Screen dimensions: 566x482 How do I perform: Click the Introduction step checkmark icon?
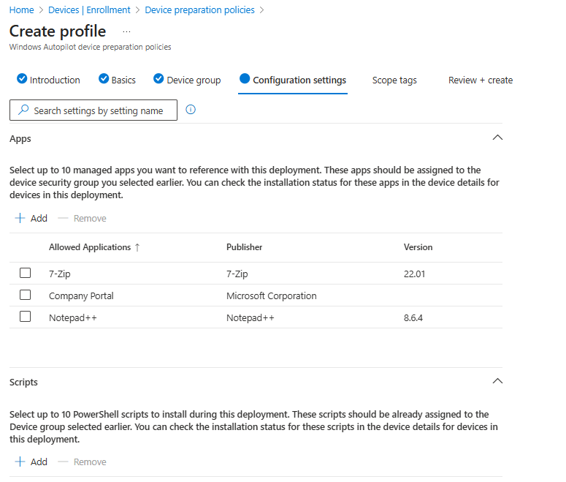pos(22,79)
